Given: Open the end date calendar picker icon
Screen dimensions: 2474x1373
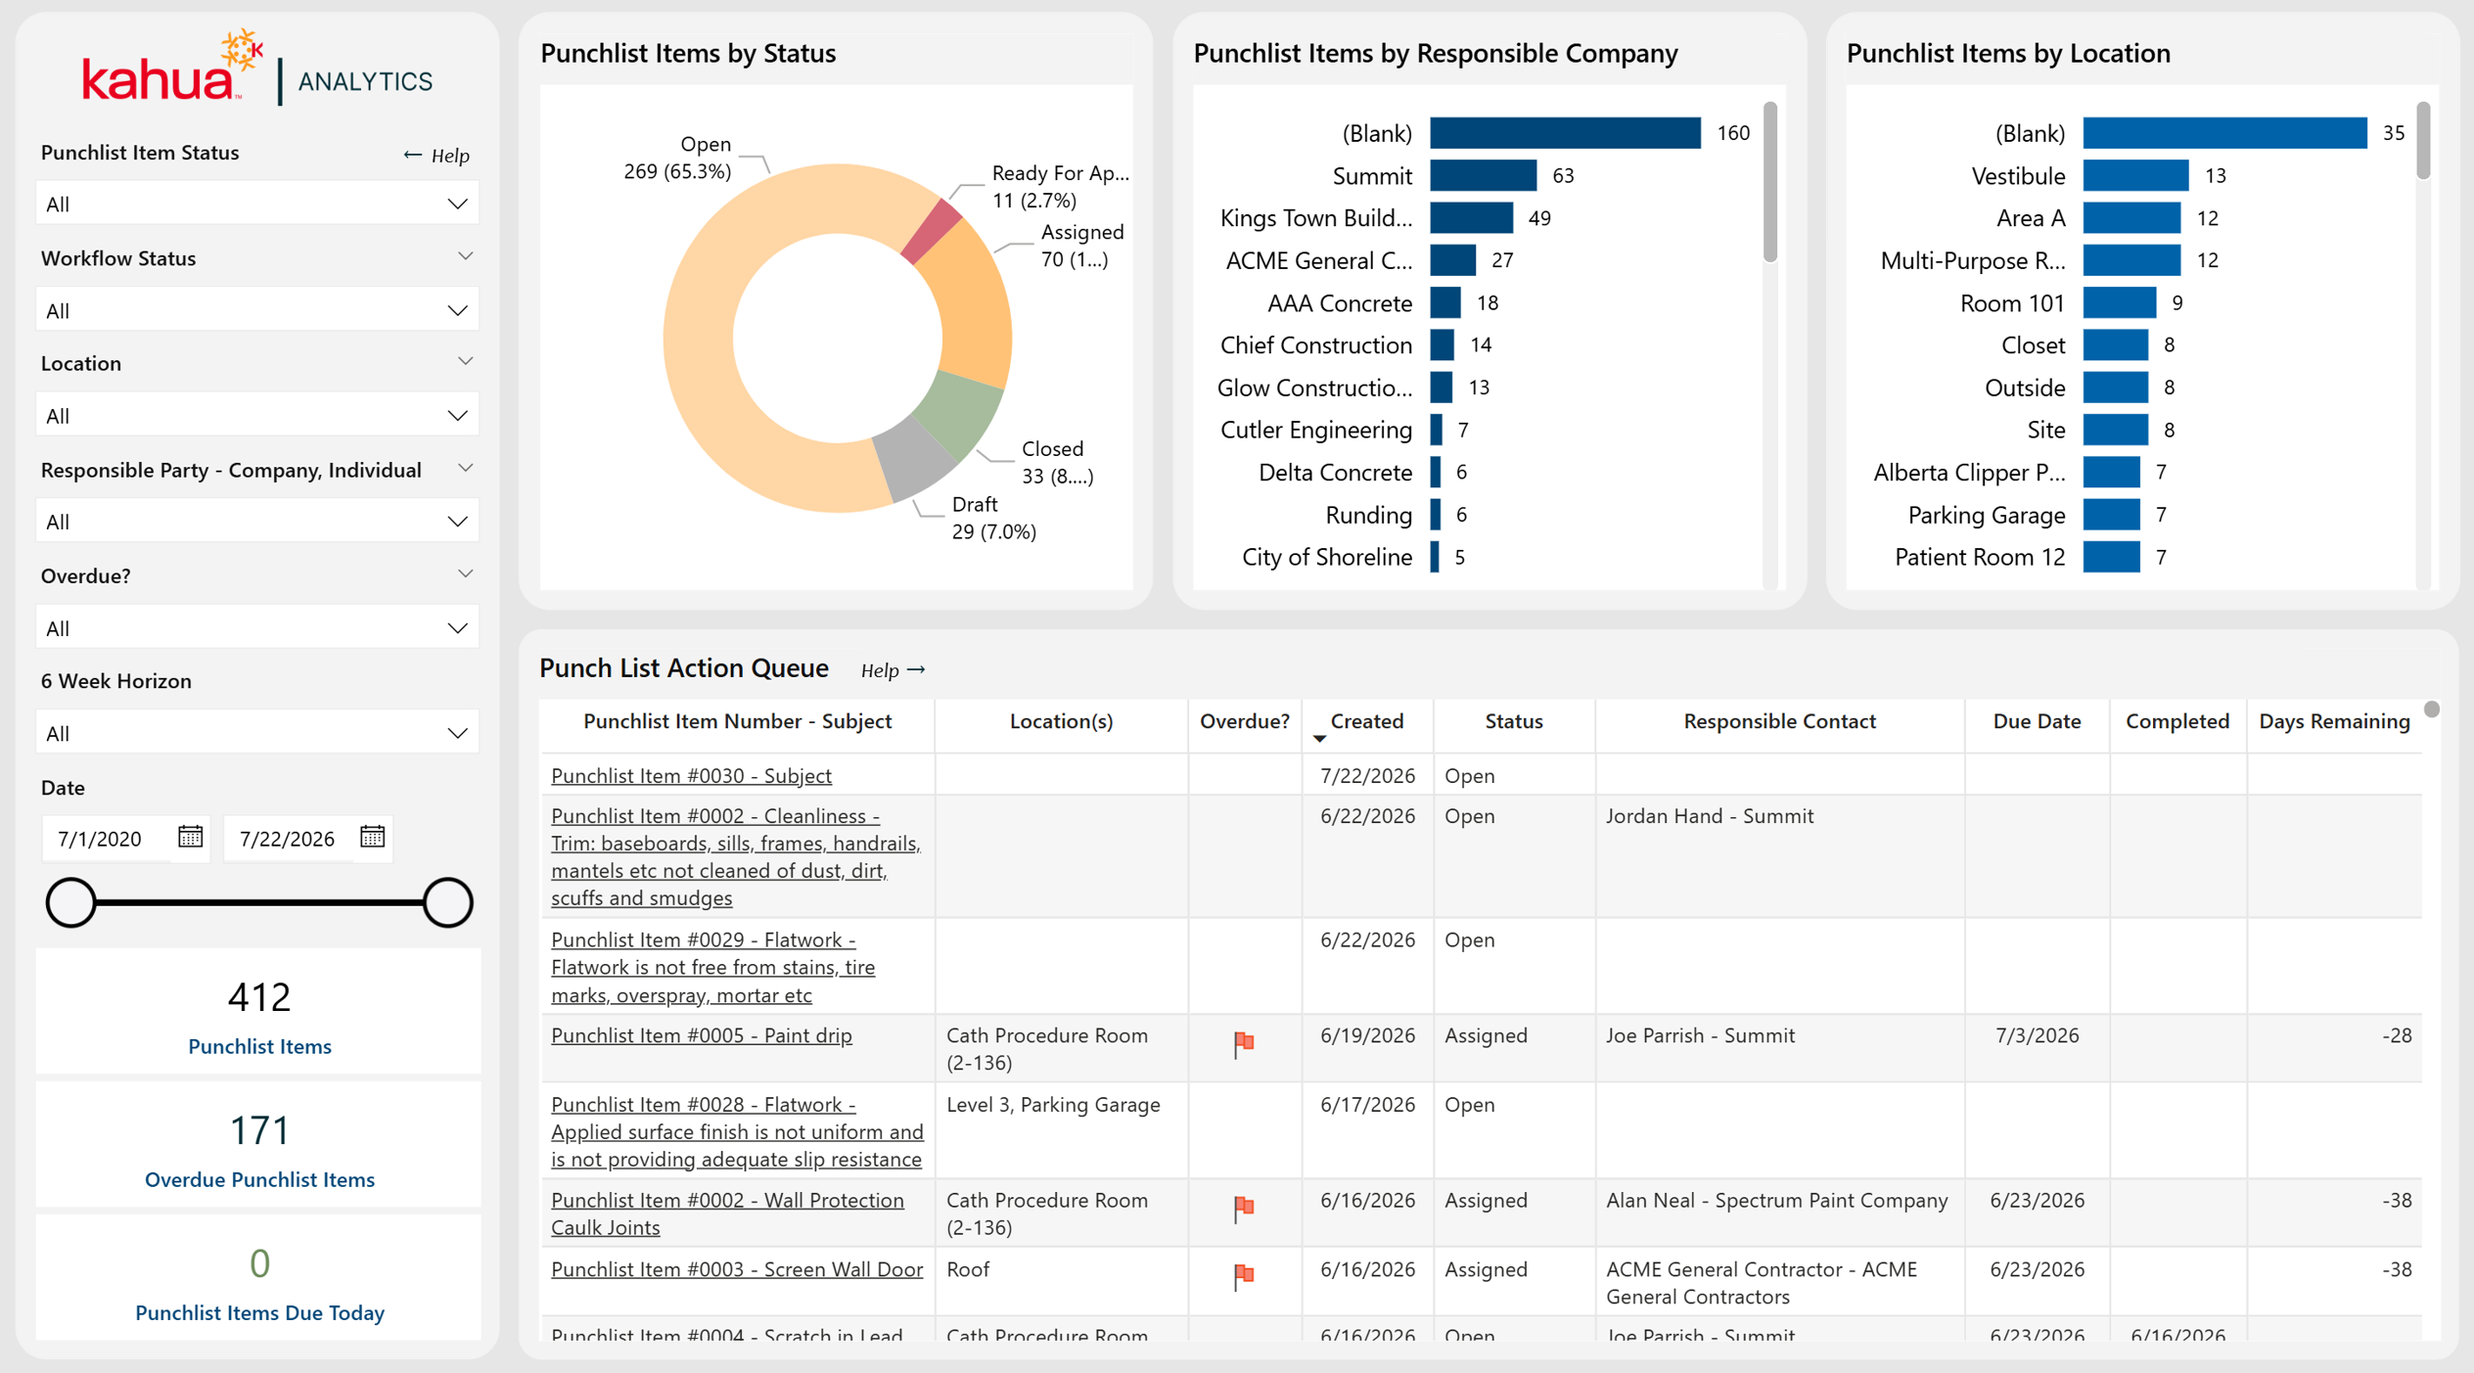Looking at the screenshot, I should 372,837.
